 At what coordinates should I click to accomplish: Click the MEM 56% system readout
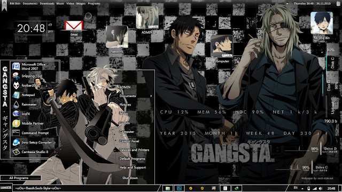212,112
